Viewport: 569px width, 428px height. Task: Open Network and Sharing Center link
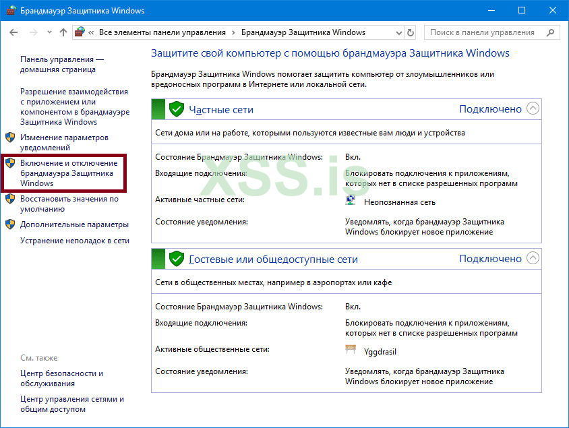click(72, 404)
